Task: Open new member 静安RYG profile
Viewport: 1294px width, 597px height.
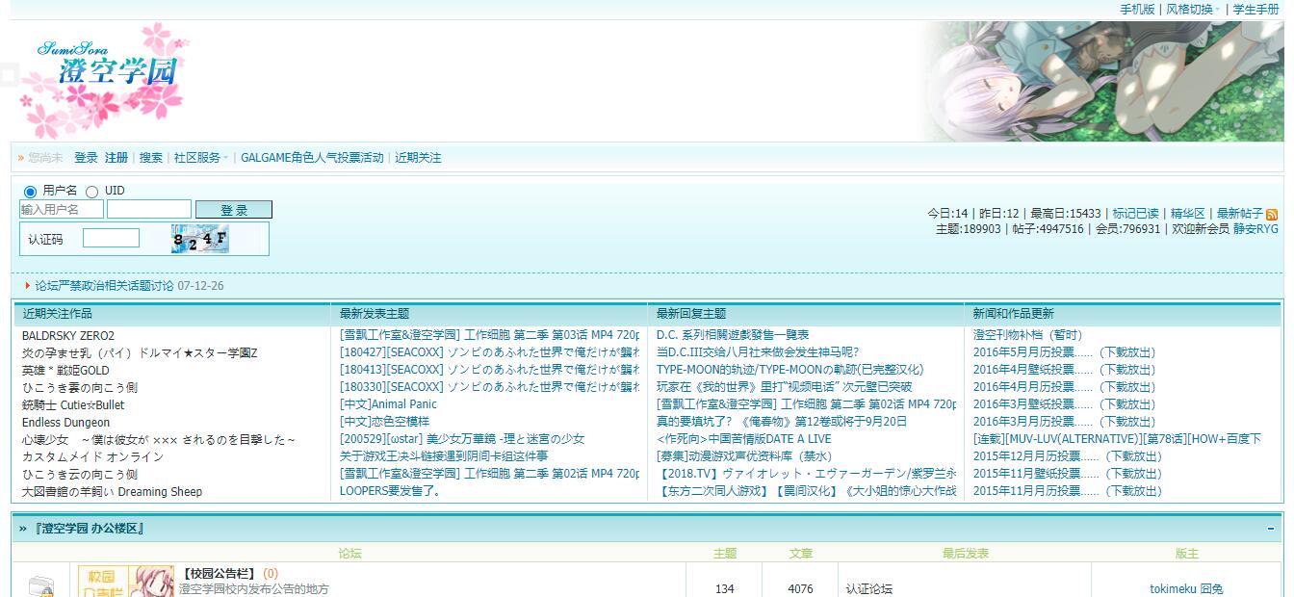Action: (1256, 229)
